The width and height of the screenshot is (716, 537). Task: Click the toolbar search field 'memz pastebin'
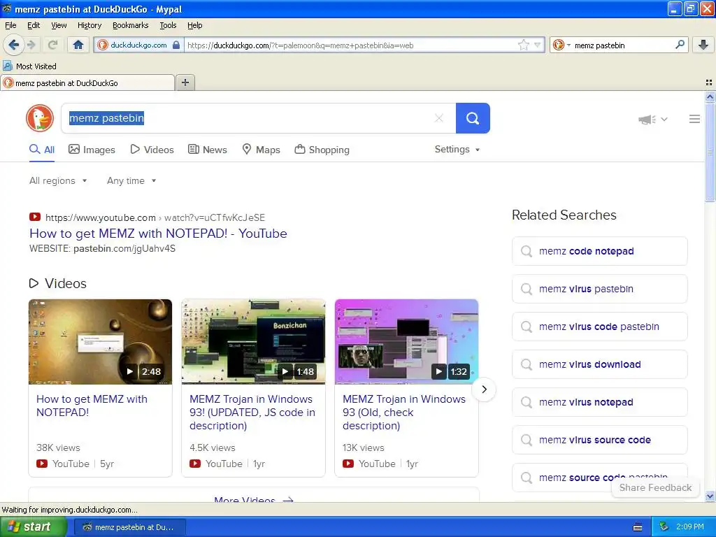(x=622, y=45)
